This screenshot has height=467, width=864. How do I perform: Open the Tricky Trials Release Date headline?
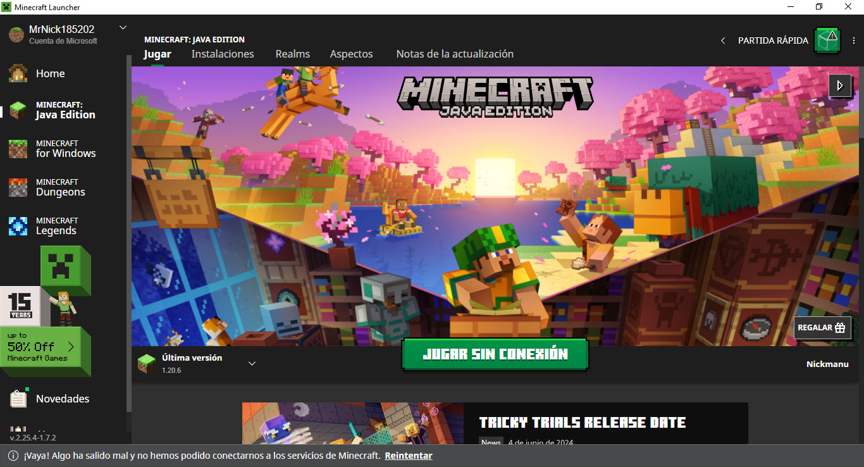[x=583, y=423]
